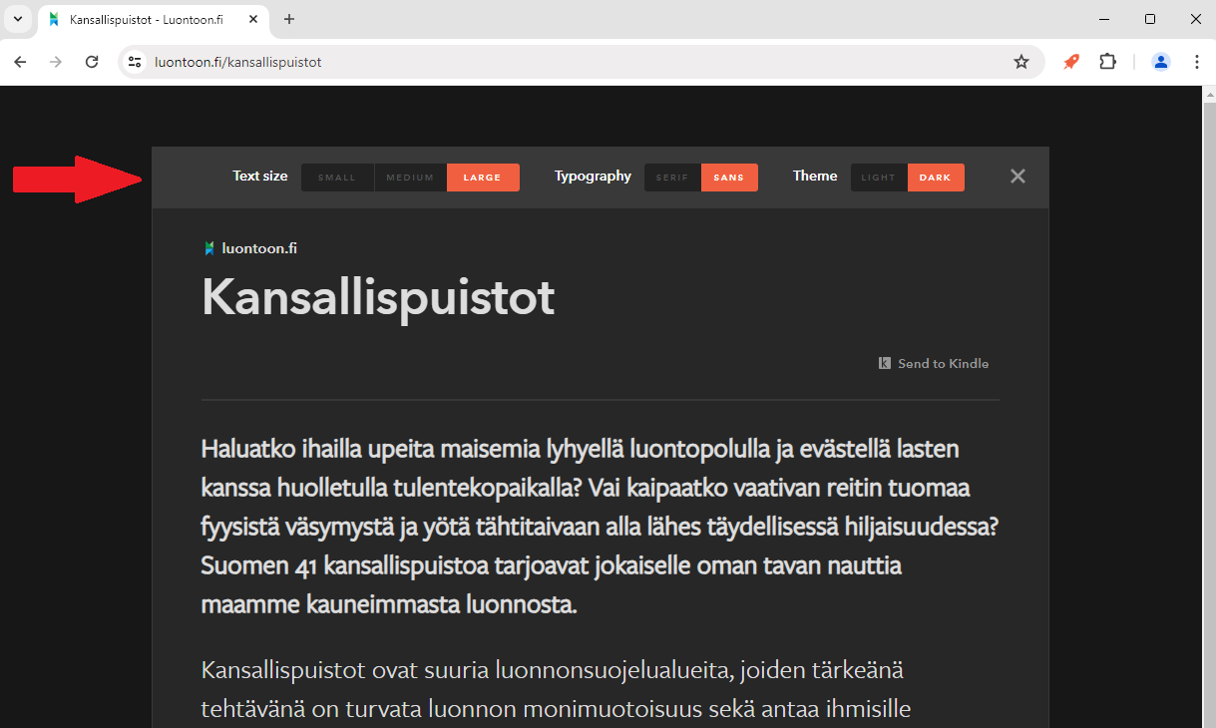Screen dimensions: 1216x728
Task: Switch typography to Sans
Action: [x=729, y=178]
